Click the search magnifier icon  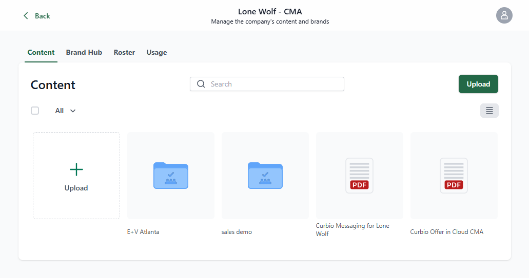point(201,84)
